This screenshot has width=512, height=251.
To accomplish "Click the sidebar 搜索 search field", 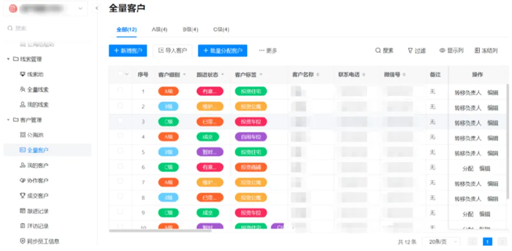I will tap(47, 28).
